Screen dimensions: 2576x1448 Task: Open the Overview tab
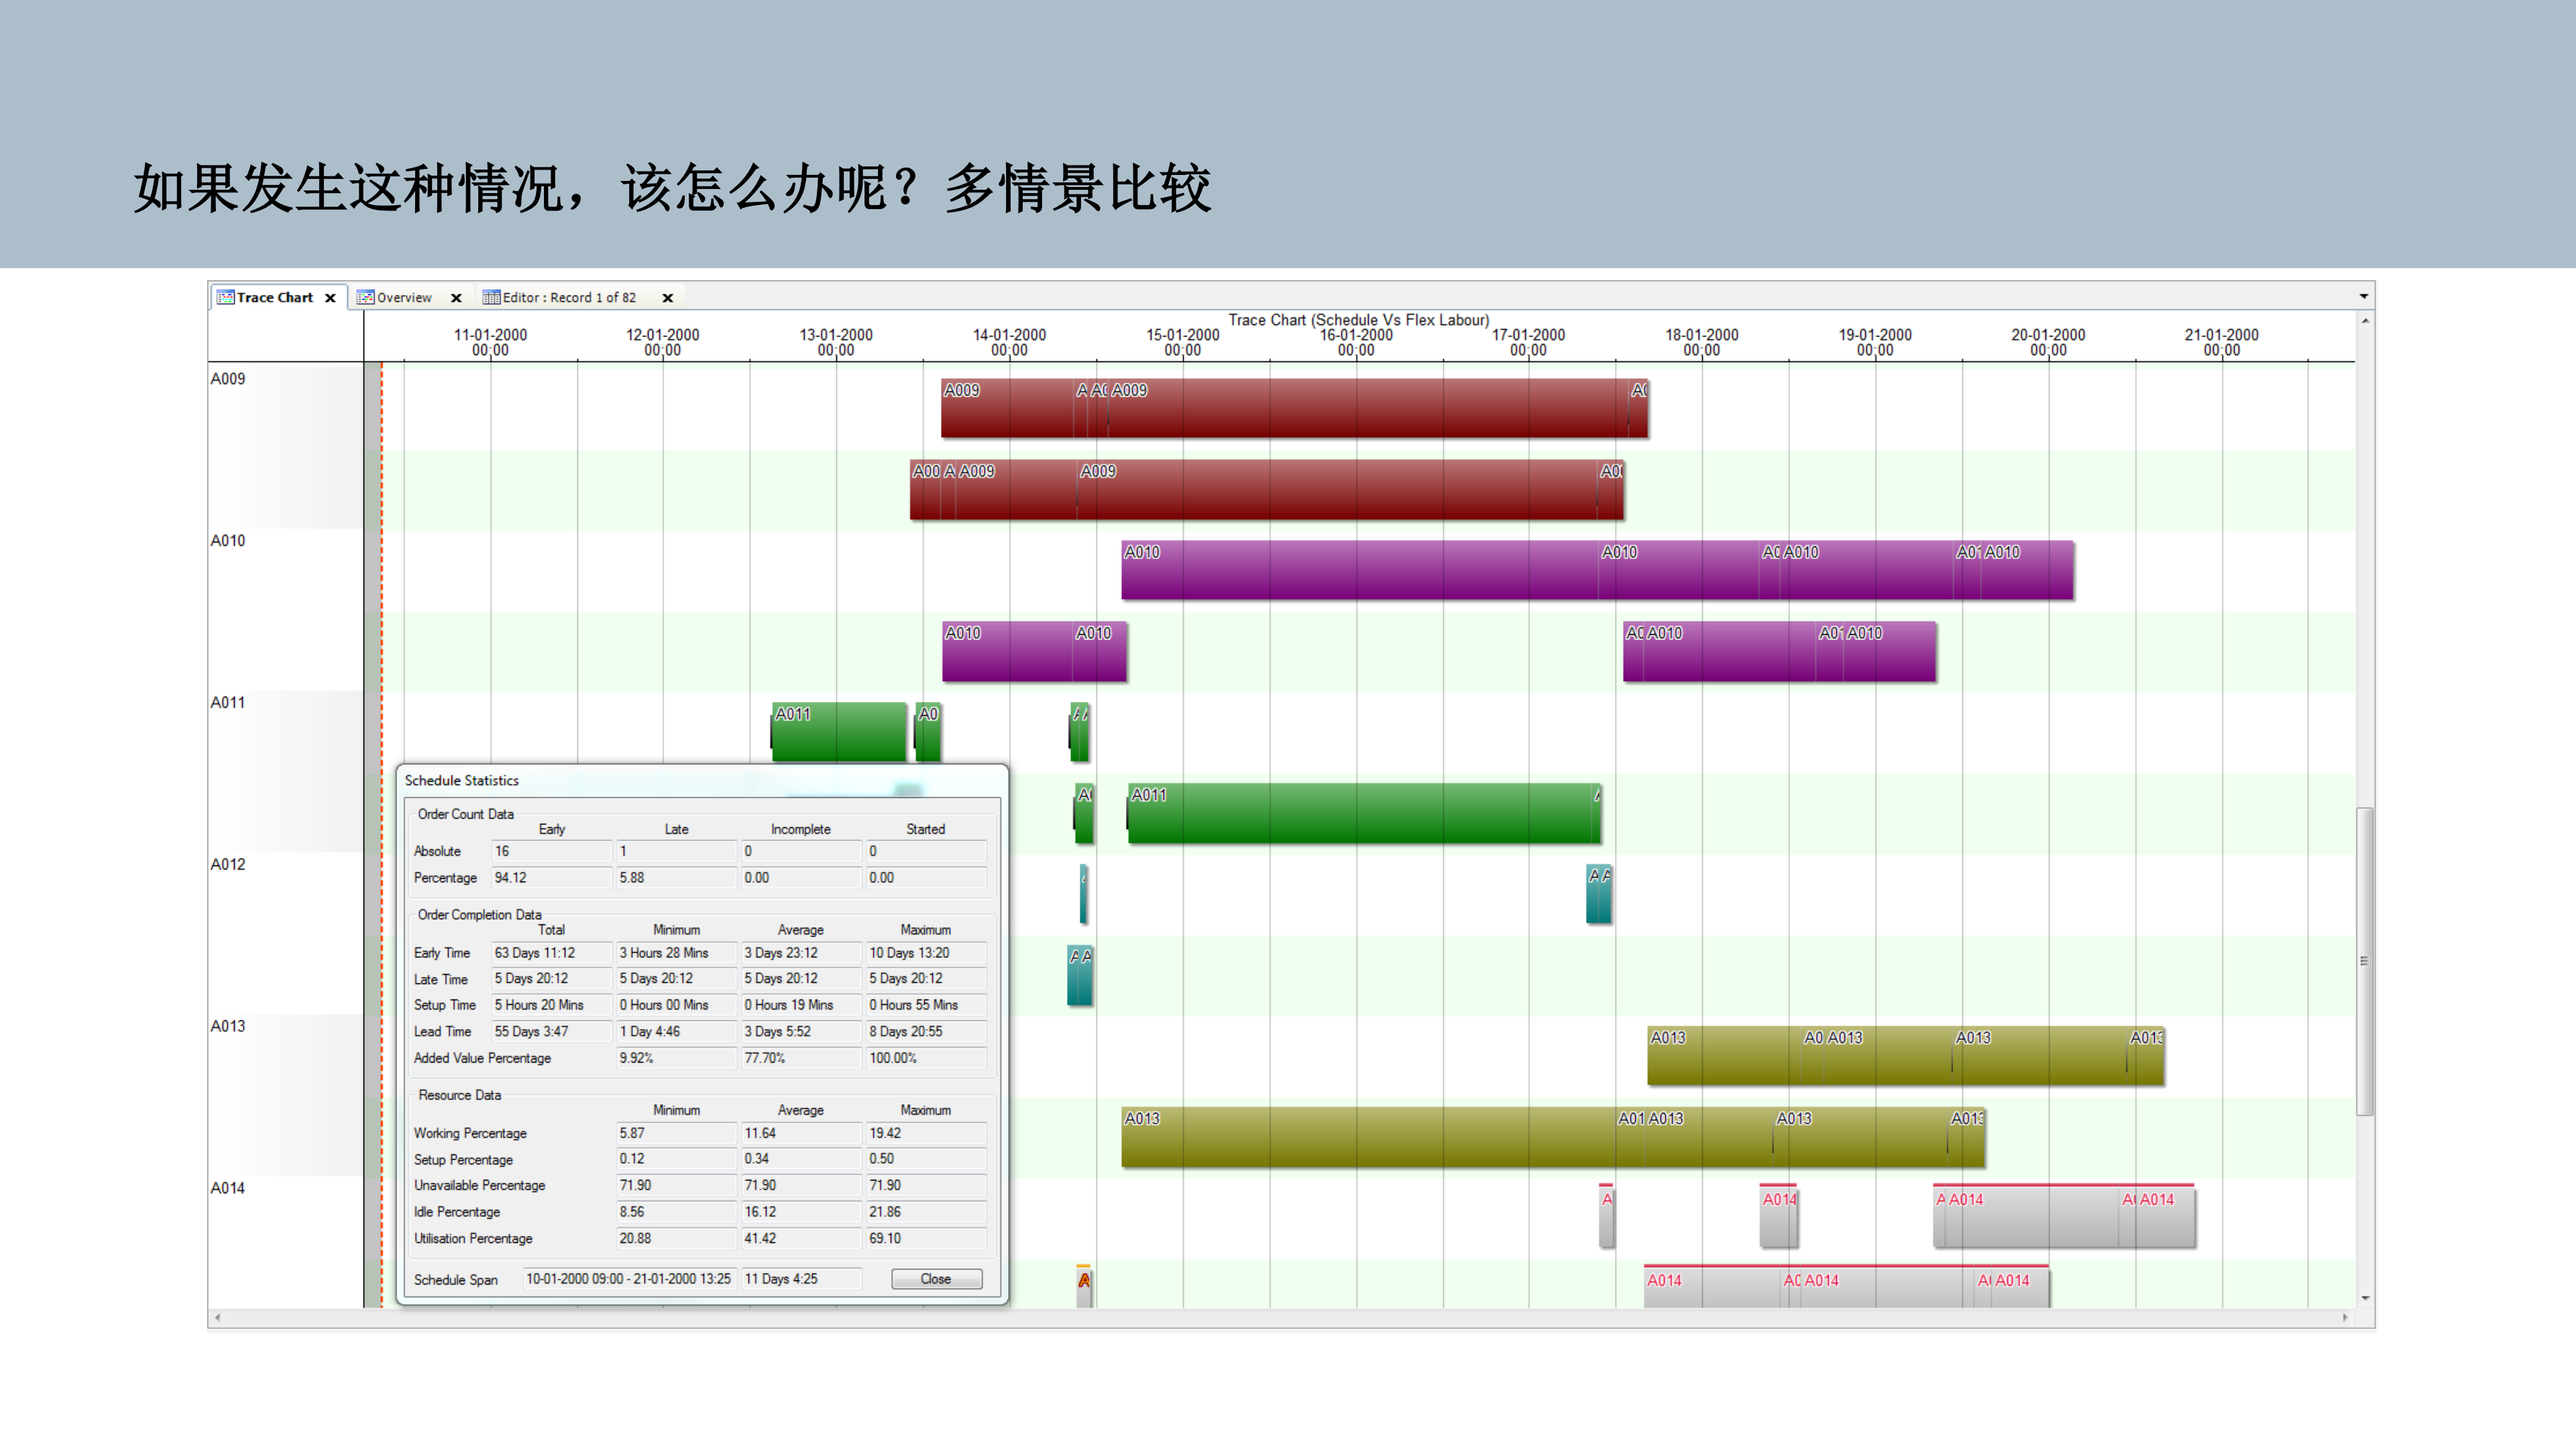pos(404,298)
